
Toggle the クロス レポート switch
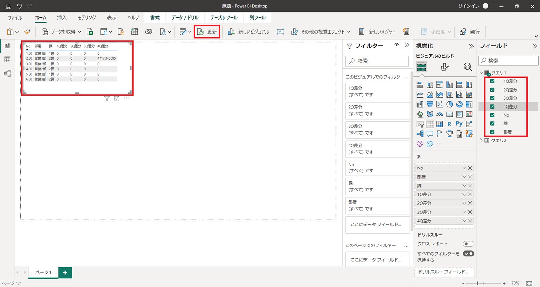tap(468, 244)
